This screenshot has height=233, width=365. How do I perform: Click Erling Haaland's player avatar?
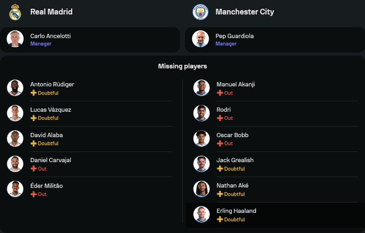(x=201, y=215)
